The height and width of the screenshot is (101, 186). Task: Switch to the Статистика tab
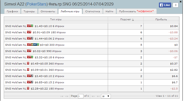[x=93, y=11]
